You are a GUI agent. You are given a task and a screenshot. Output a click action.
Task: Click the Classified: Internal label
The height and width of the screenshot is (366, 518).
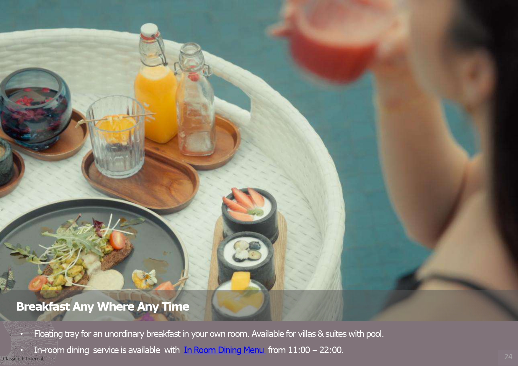(x=23, y=359)
